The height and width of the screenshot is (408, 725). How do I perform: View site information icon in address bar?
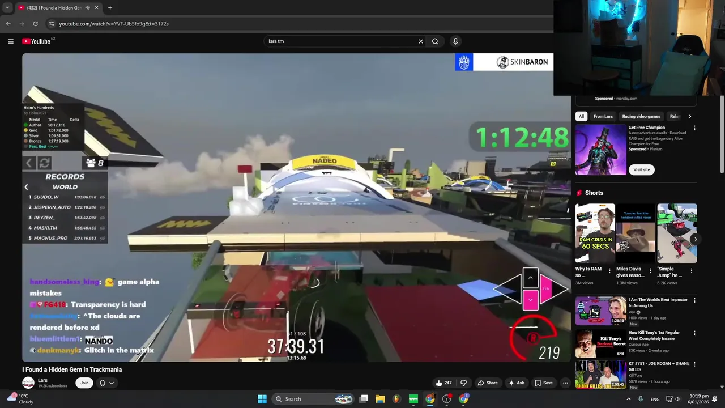pos(52,24)
